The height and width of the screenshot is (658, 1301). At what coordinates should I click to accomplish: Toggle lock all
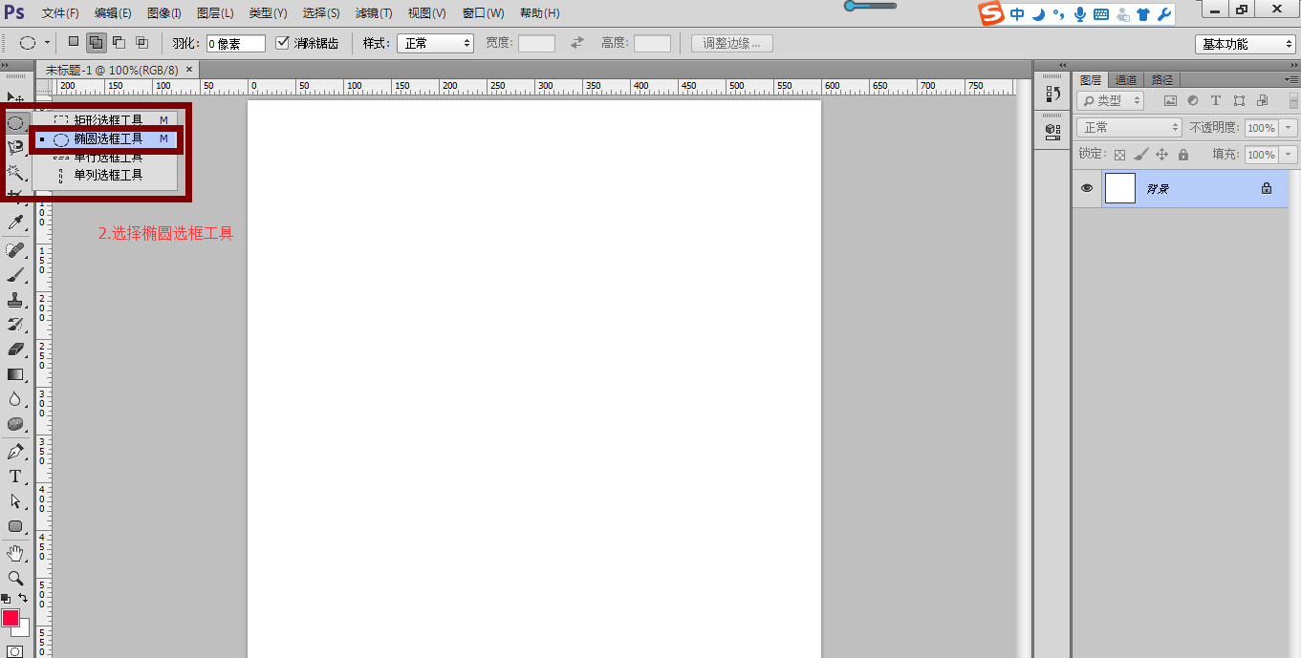(1182, 154)
